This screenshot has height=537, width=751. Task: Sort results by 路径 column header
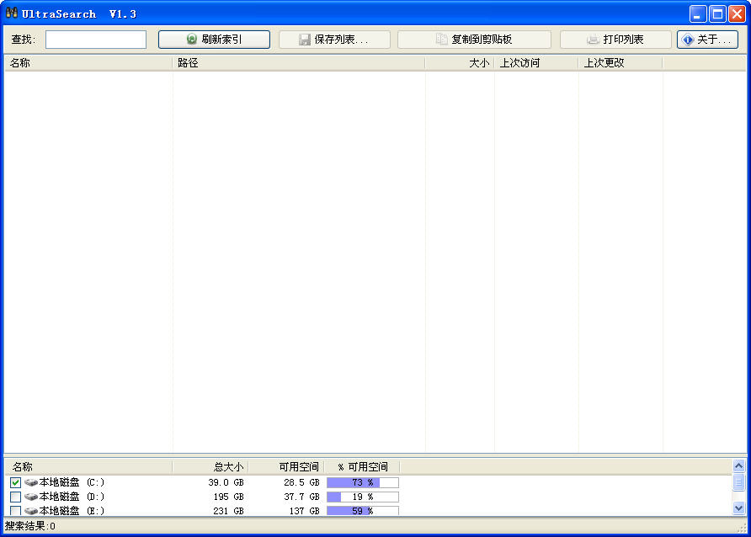click(x=299, y=62)
